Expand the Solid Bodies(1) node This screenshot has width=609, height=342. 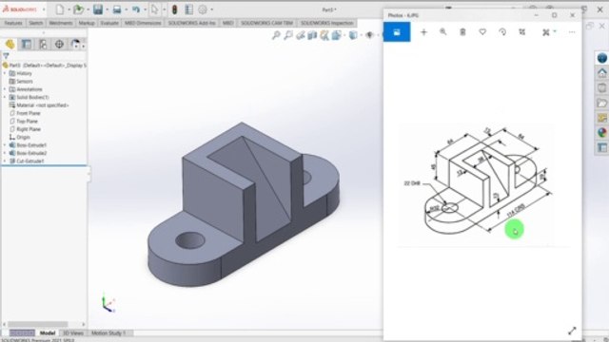pos(5,97)
